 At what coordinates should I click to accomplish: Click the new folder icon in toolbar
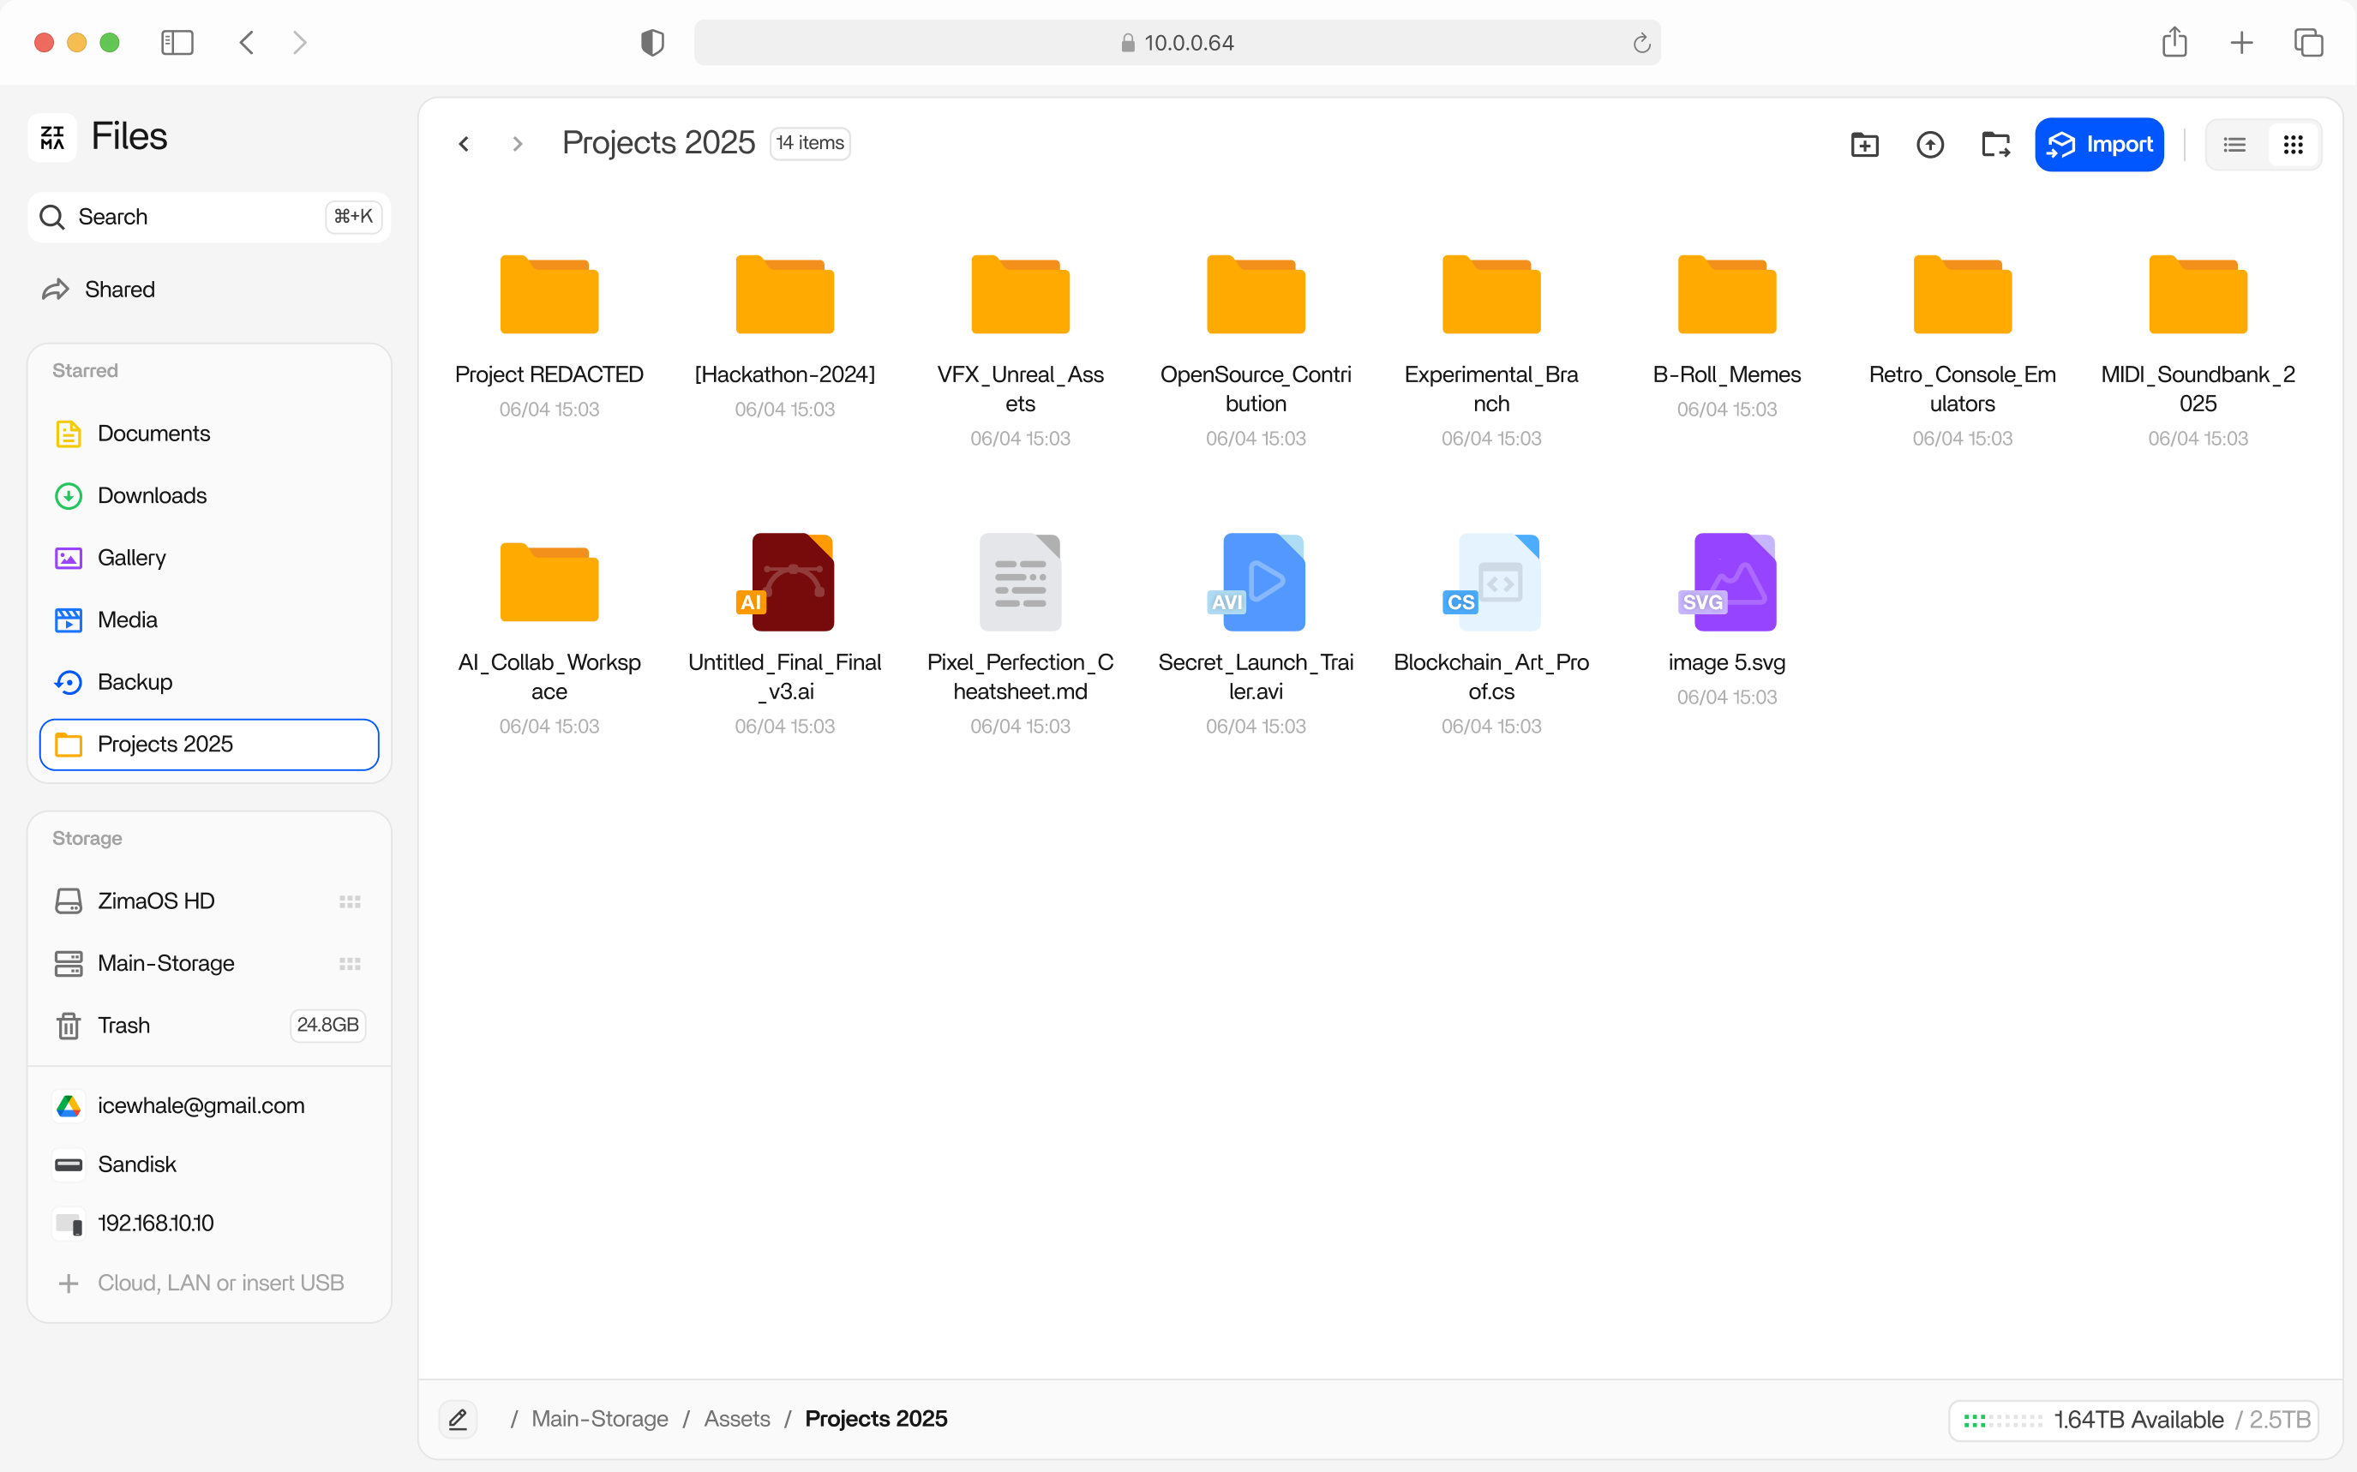pos(1863,144)
